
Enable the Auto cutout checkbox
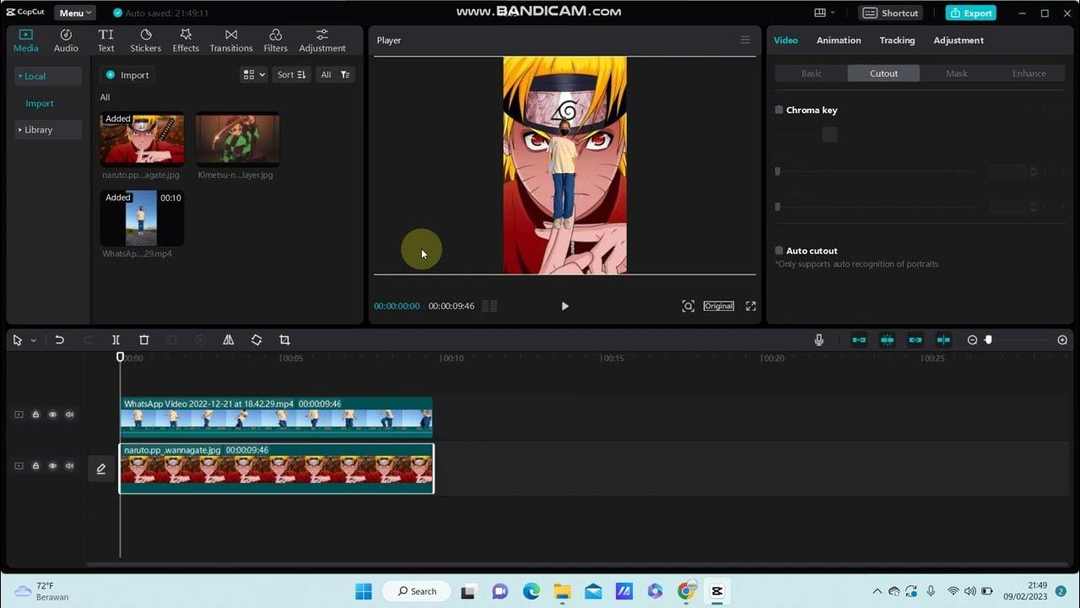779,251
